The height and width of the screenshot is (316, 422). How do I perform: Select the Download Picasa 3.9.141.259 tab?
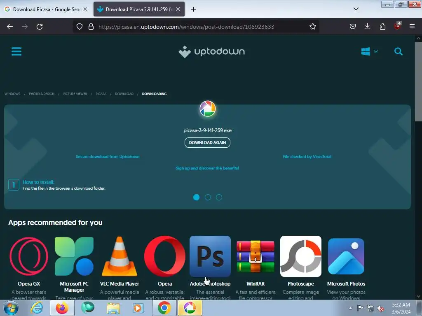click(139, 9)
